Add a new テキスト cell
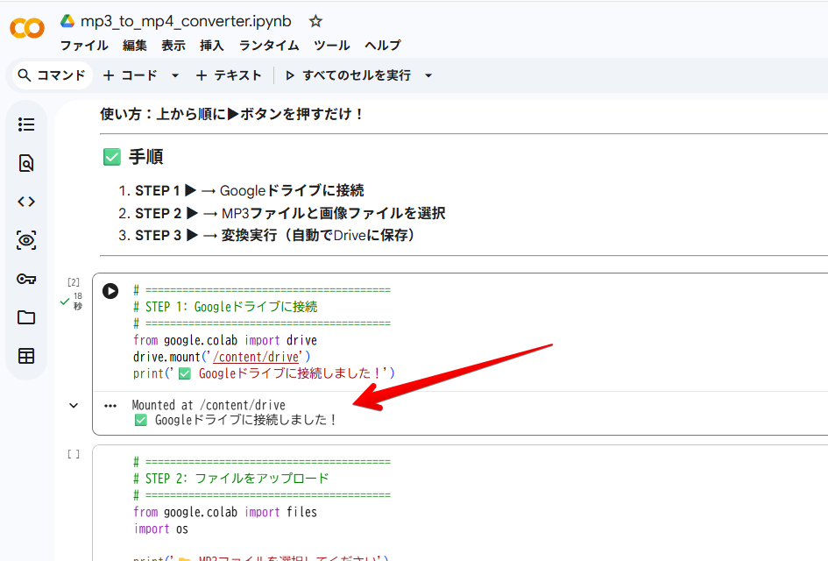 click(229, 75)
